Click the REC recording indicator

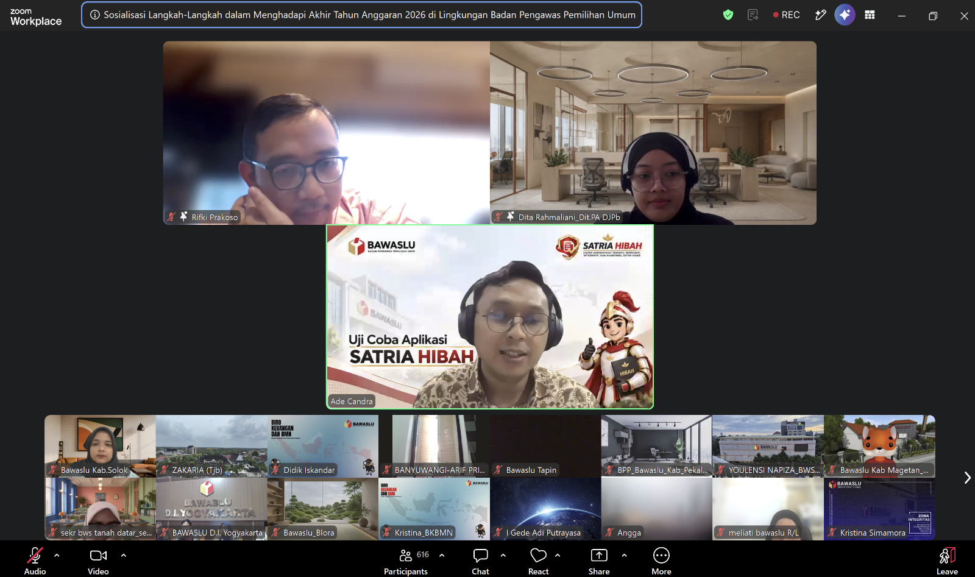(x=786, y=15)
